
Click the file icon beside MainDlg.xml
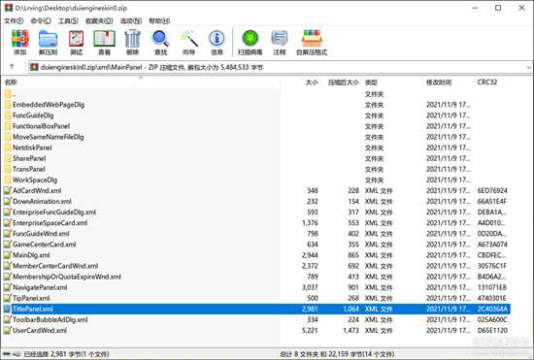(x=7, y=255)
